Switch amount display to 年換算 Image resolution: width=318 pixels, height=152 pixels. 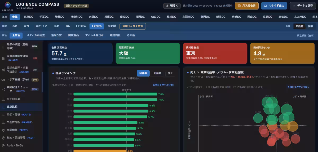(299, 26)
